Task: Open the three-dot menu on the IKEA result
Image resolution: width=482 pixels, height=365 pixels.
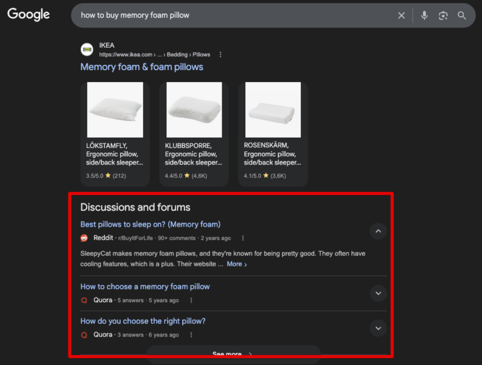Action: point(220,54)
